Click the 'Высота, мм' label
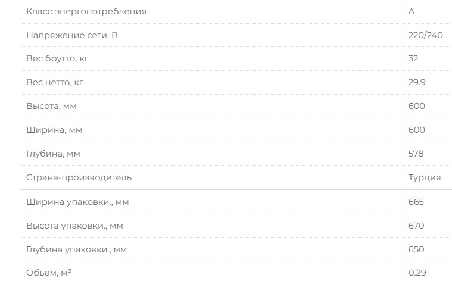 pos(51,106)
